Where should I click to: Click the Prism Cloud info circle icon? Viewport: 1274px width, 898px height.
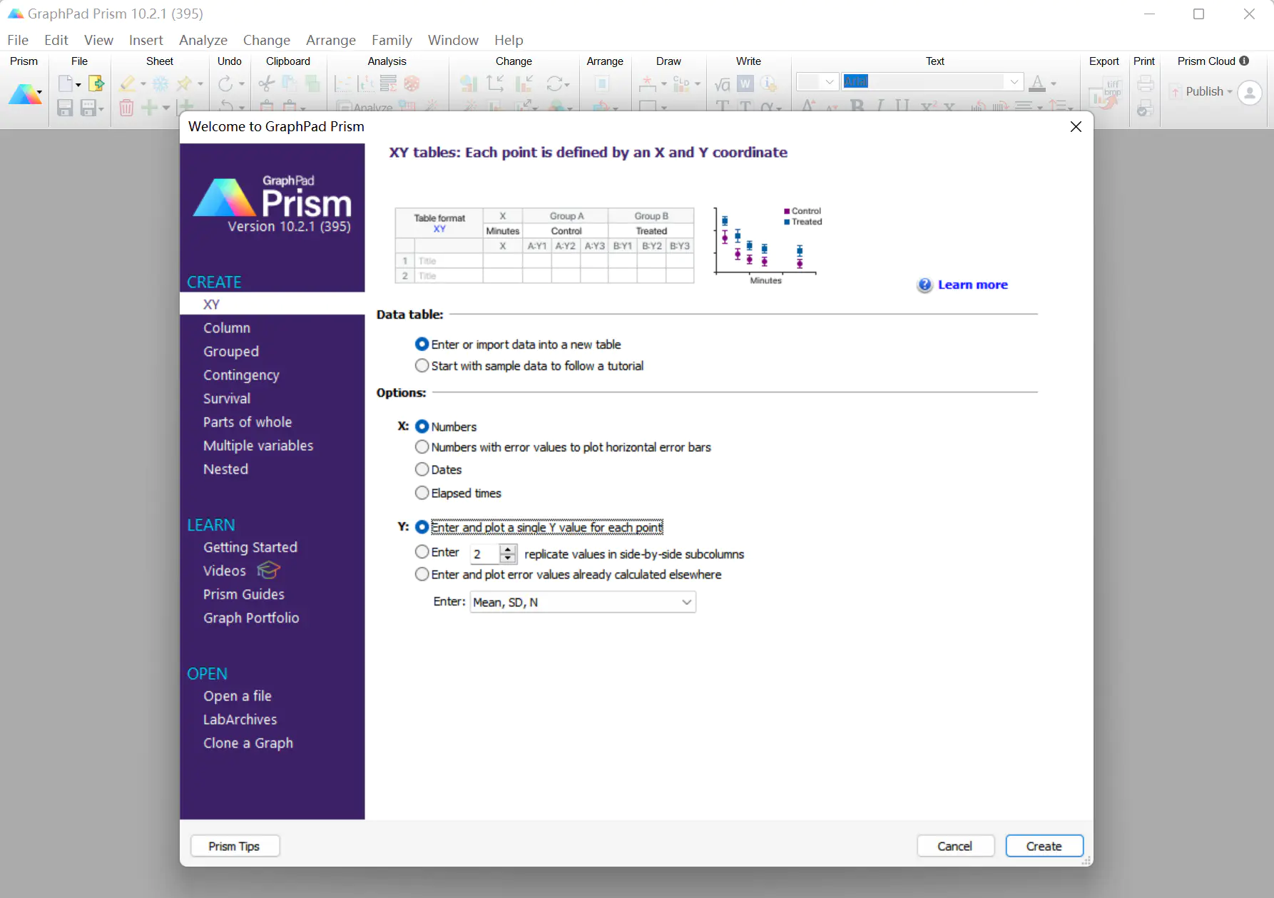[1245, 61]
